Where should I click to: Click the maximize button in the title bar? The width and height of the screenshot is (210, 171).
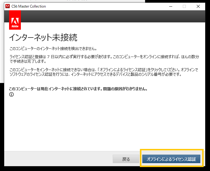coord(184,6)
